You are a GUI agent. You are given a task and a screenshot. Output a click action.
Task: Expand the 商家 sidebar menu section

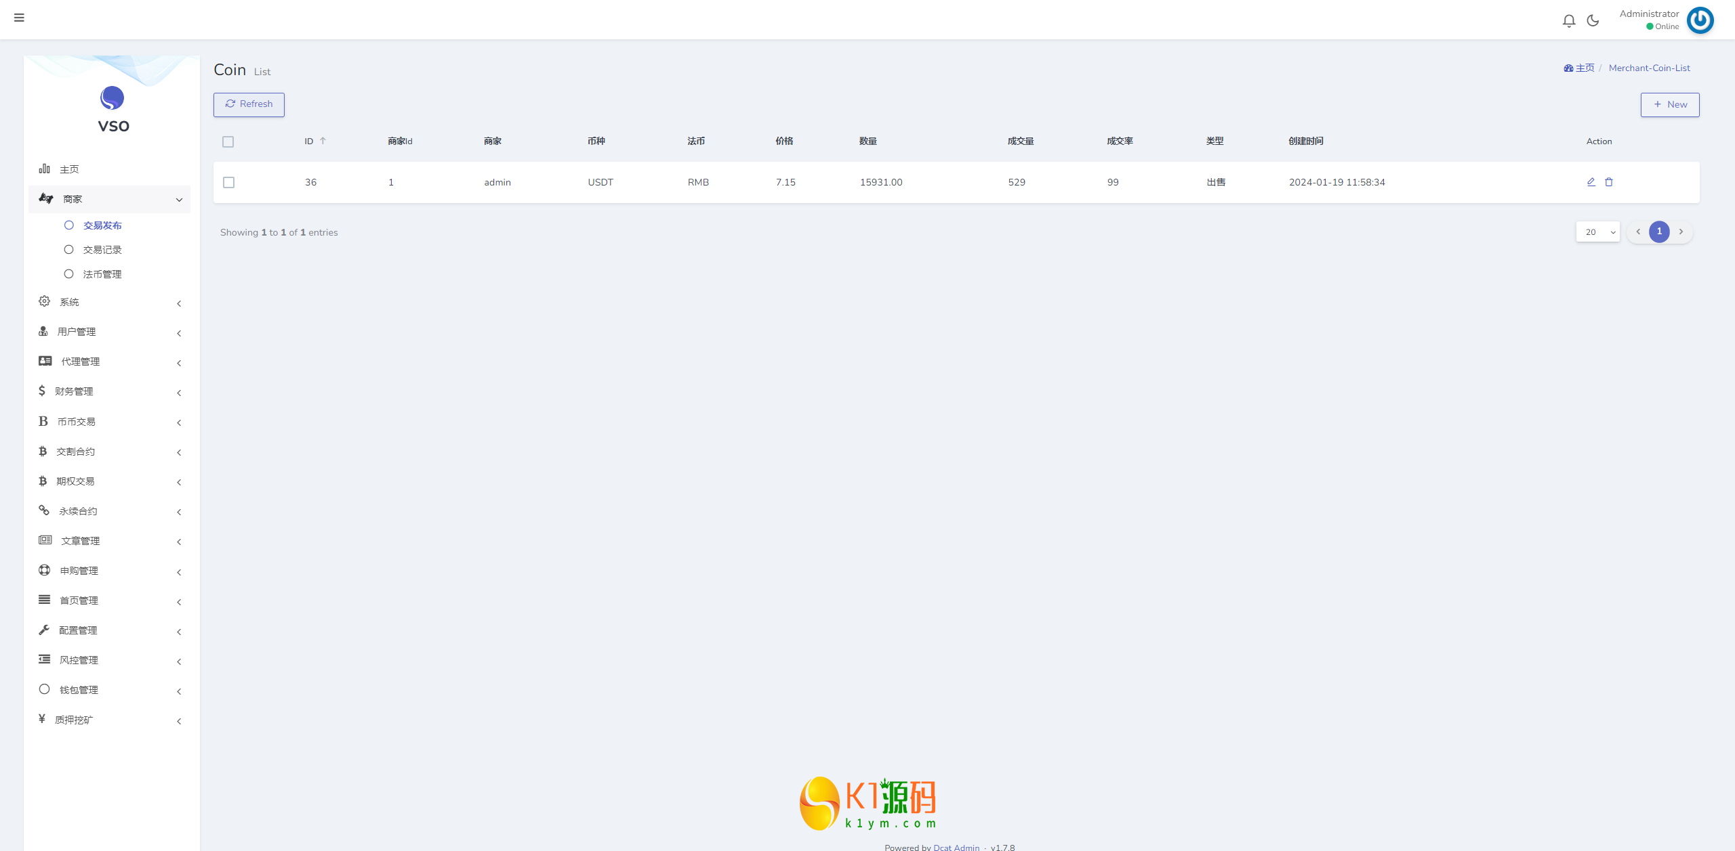click(110, 199)
